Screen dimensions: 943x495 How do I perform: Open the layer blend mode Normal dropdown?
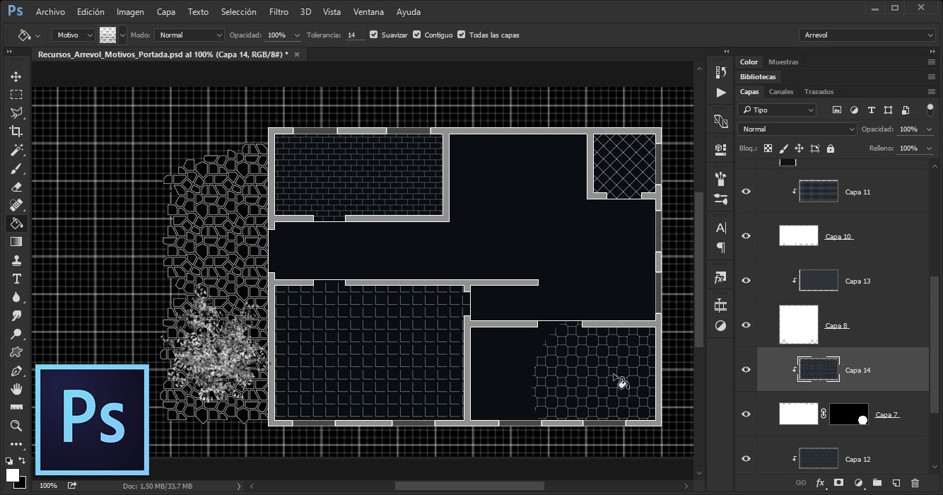[797, 129]
